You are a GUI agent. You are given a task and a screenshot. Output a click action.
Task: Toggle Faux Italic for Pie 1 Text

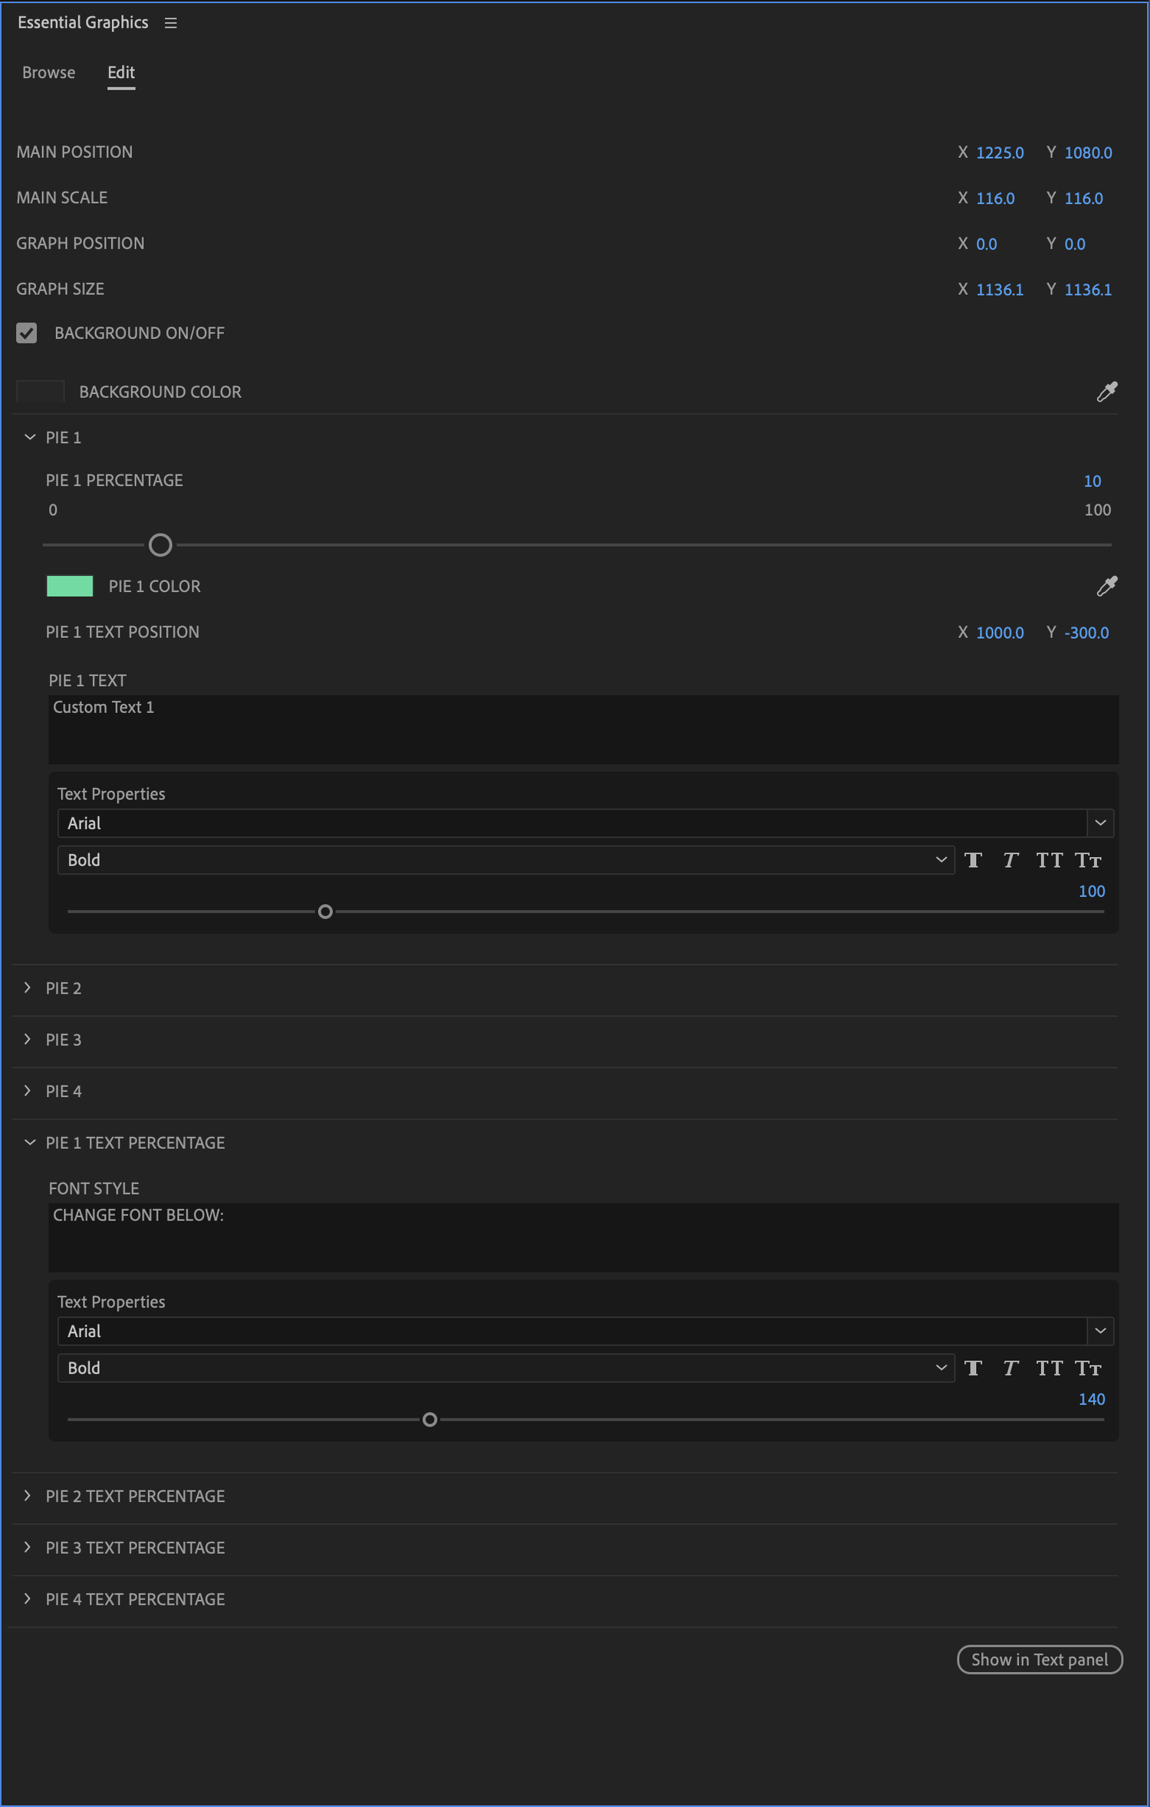[1010, 860]
